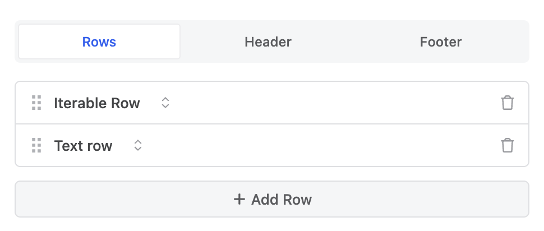The width and height of the screenshot is (544, 231).
Task: Grab the Iterable Row grip handle icon
Action: coord(36,103)
